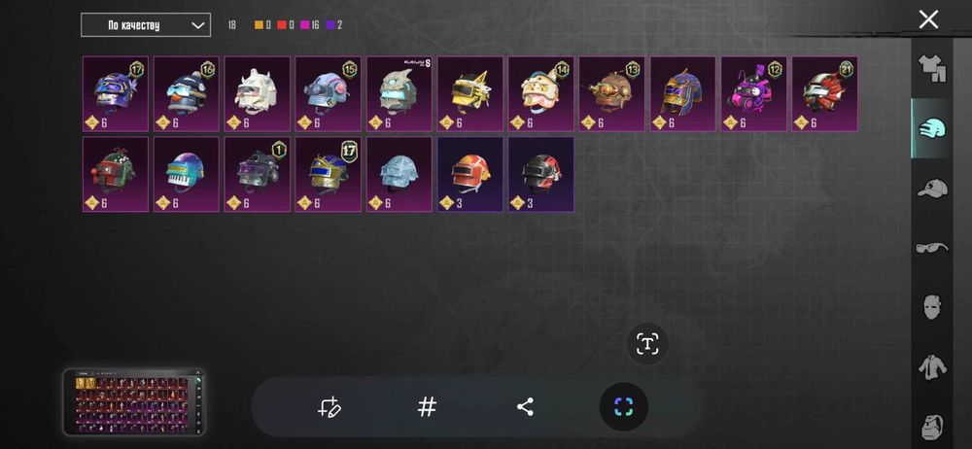Select the piano keys helmet skin
Viewport: 972px width, 449px height.
tap(187, 174)
